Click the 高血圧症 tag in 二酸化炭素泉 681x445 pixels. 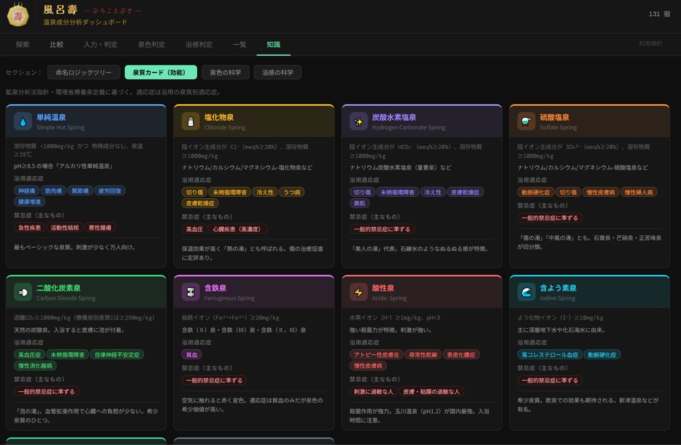pyautogui.click(x=29, y=354)
